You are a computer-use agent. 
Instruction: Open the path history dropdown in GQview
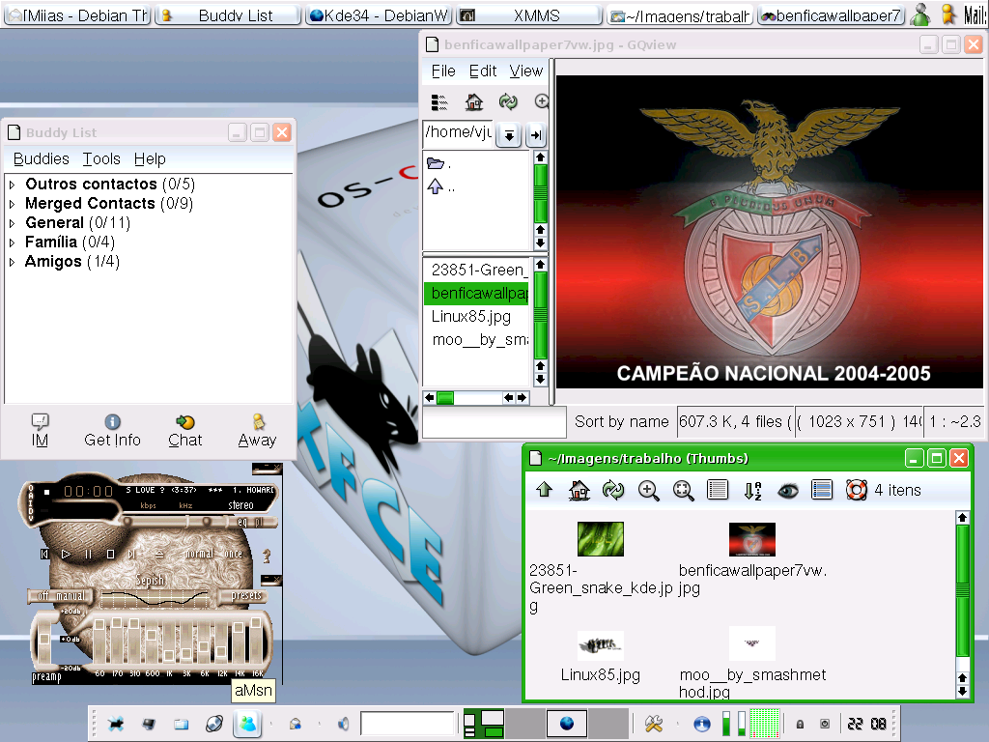coord(508,134)
